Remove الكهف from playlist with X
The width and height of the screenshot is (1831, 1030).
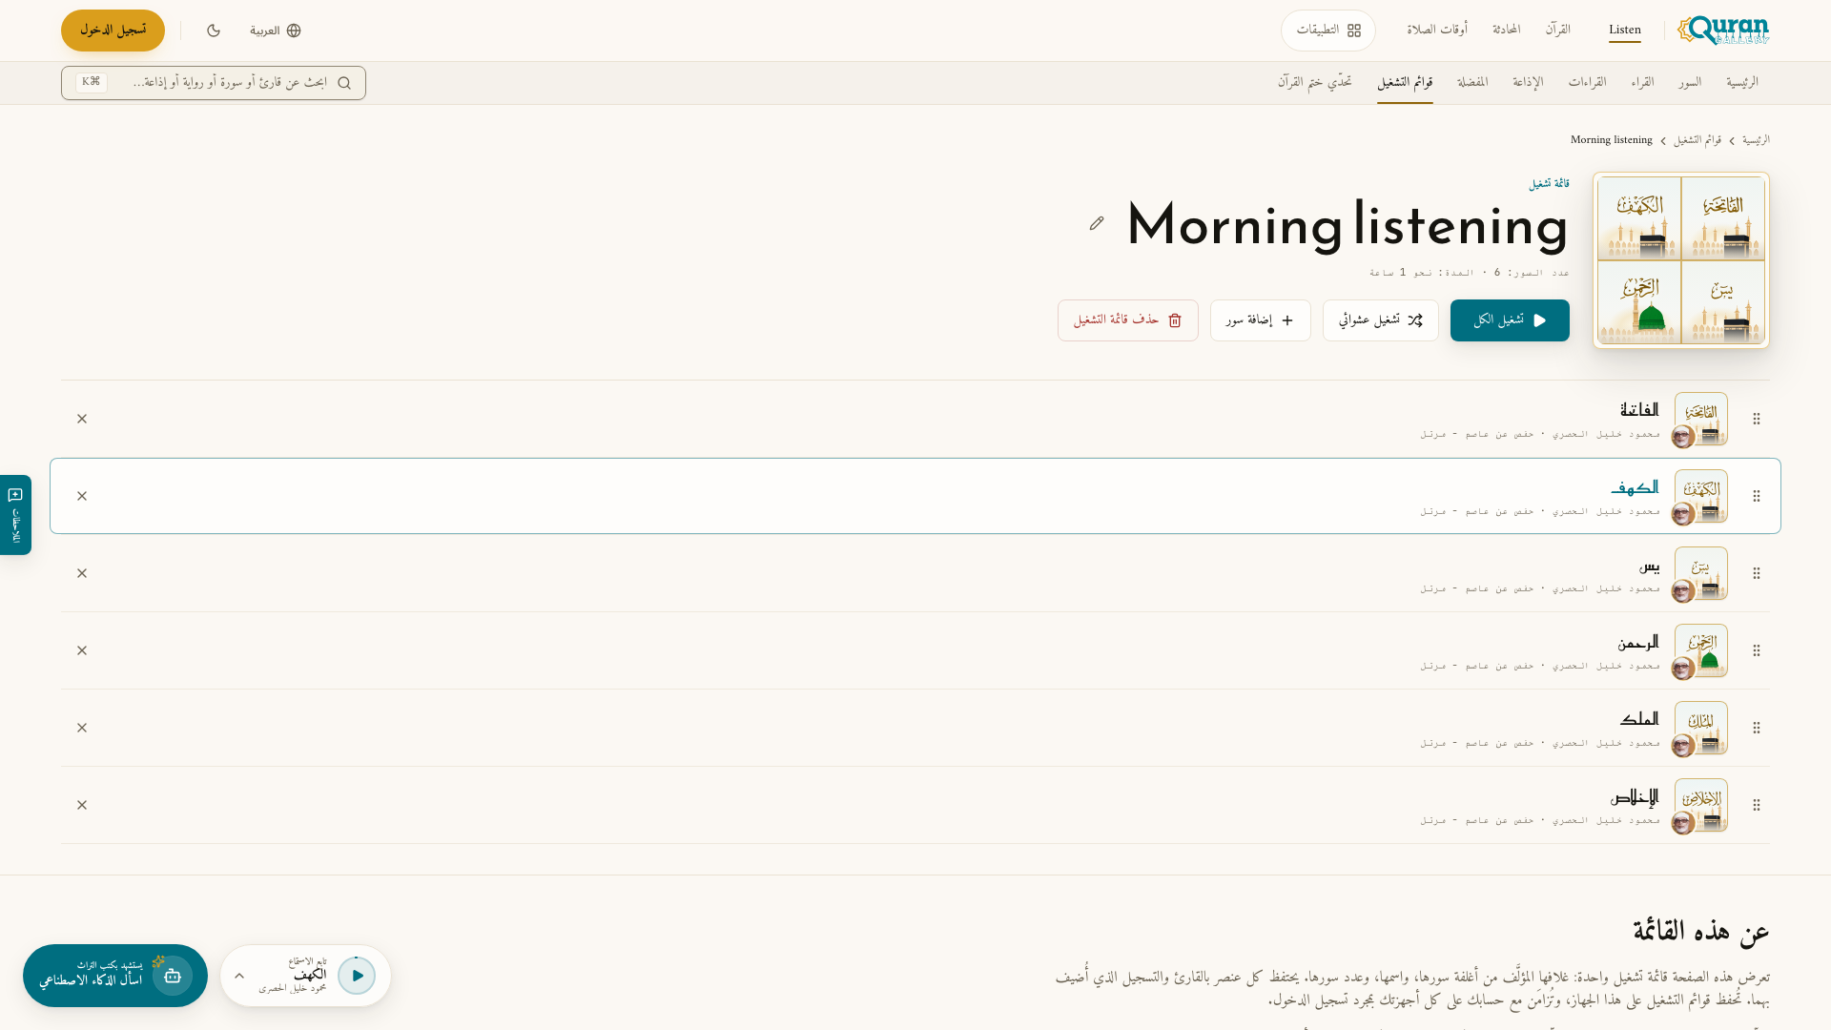tap(82, 496)
